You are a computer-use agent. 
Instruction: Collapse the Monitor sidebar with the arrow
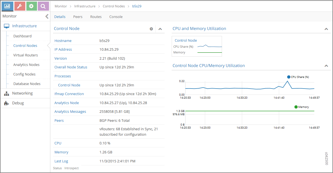coord(47,16)
